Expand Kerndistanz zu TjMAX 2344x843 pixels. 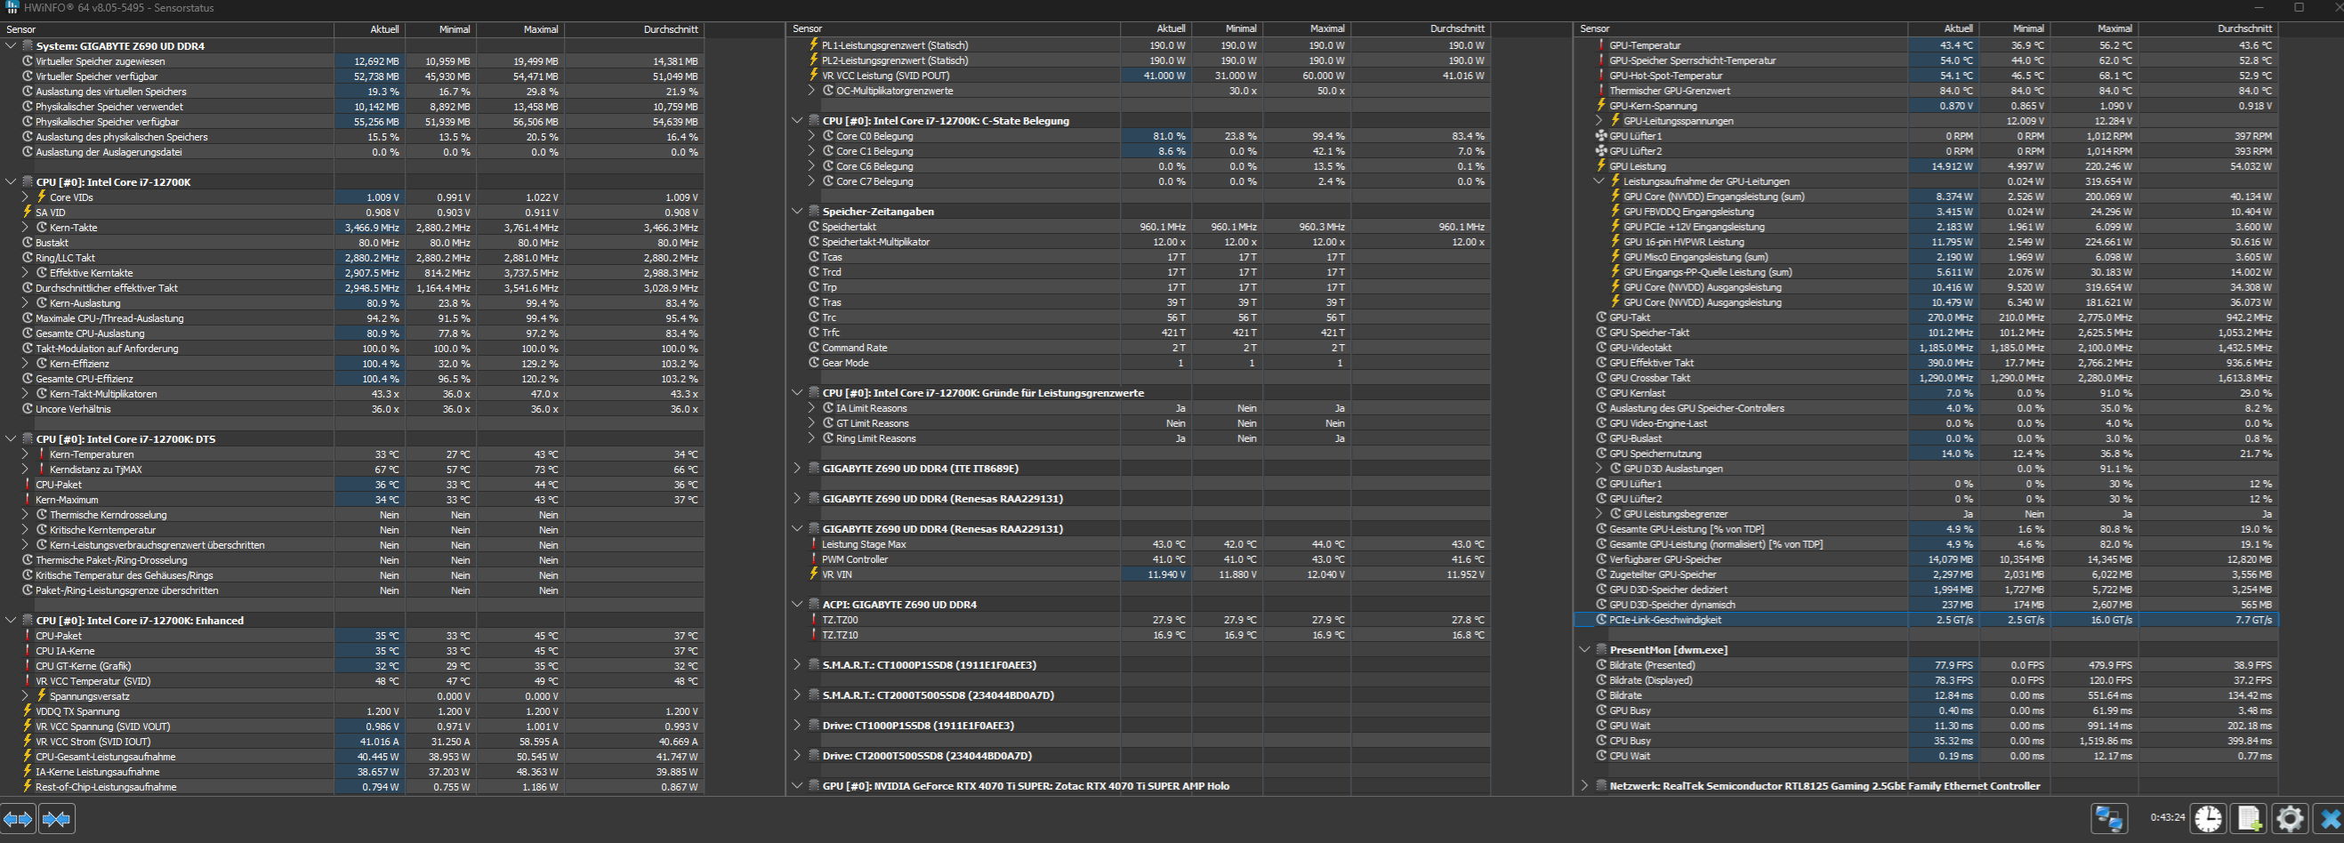[26, 470]
